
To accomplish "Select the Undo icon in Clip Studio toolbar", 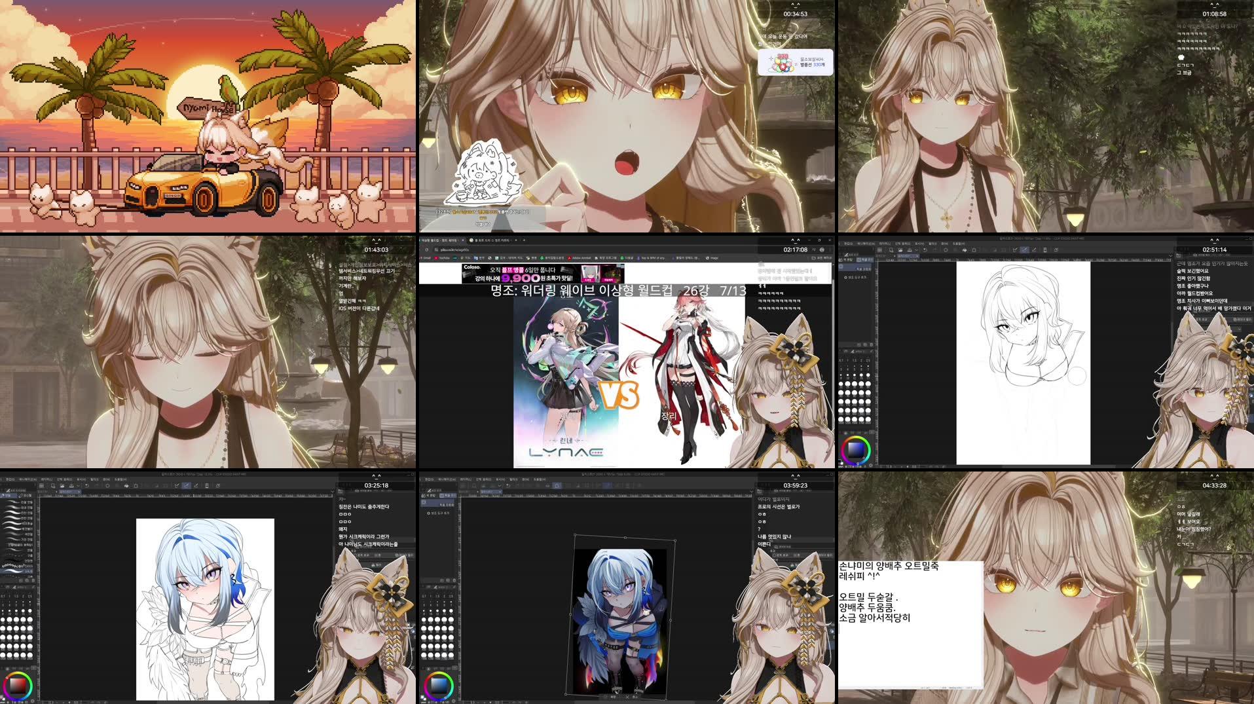I will click(86, 485).
